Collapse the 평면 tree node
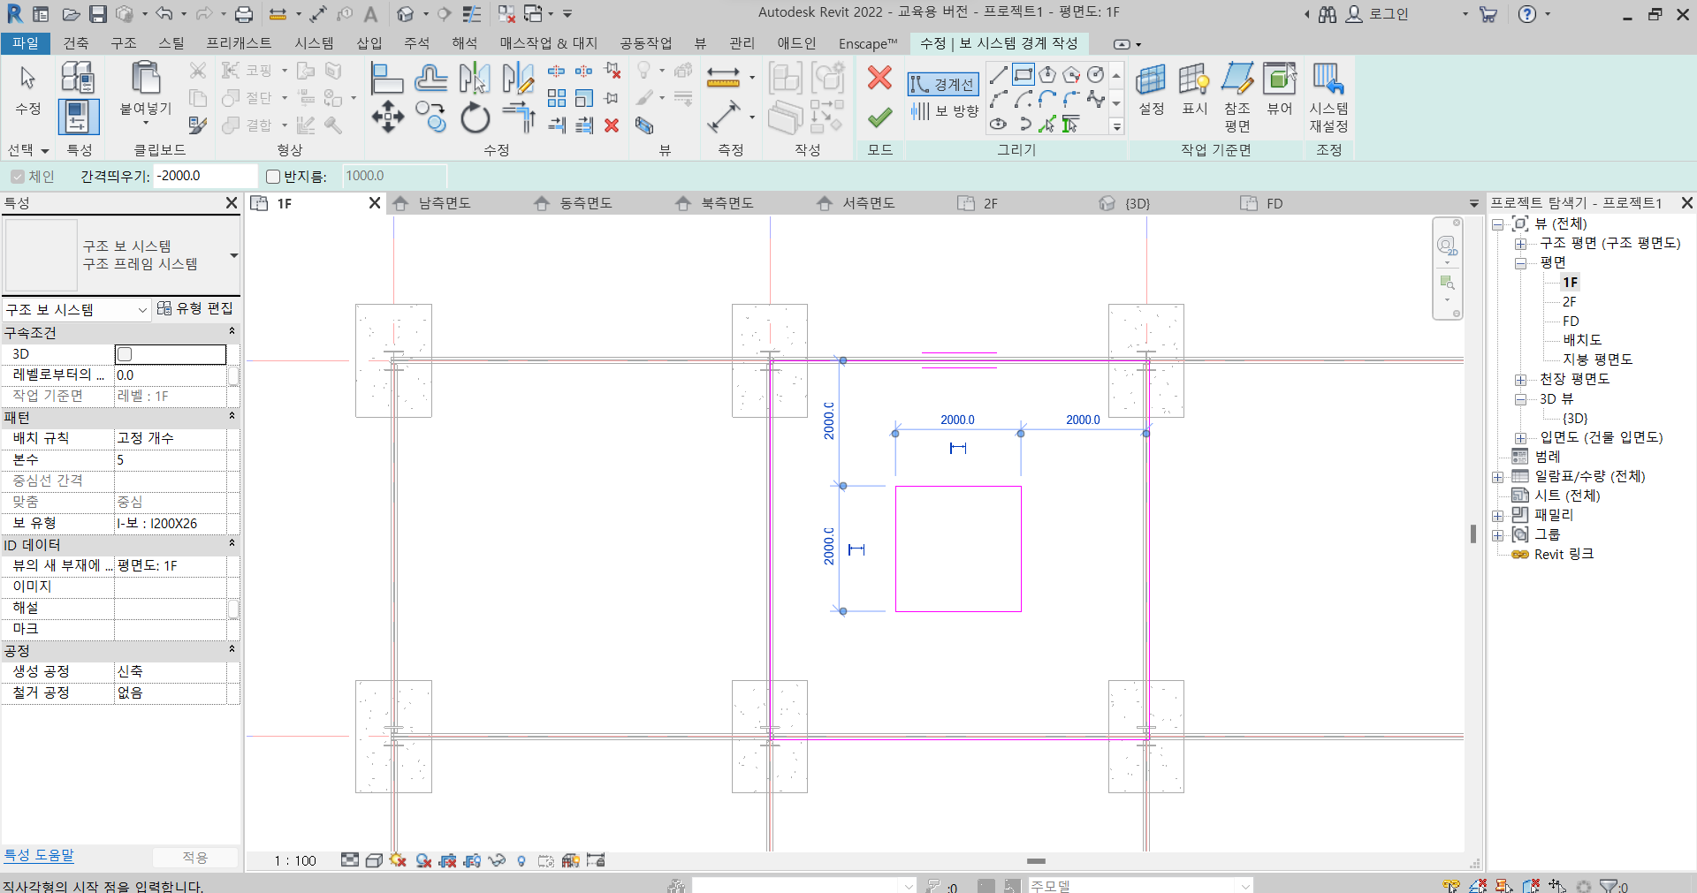 point(1520,263)
